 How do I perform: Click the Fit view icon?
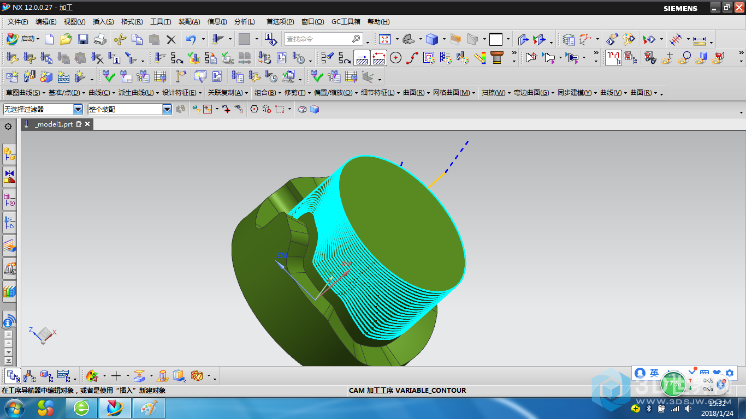(385, 39)
